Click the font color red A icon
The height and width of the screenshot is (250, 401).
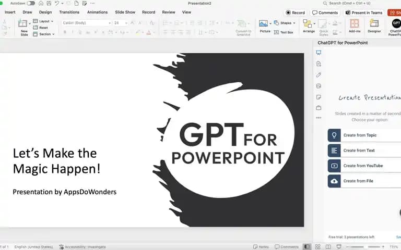pyautogui.click(x=149, y=32)
